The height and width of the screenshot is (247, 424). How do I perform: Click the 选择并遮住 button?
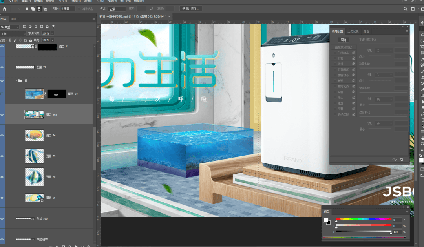[191, 9]
